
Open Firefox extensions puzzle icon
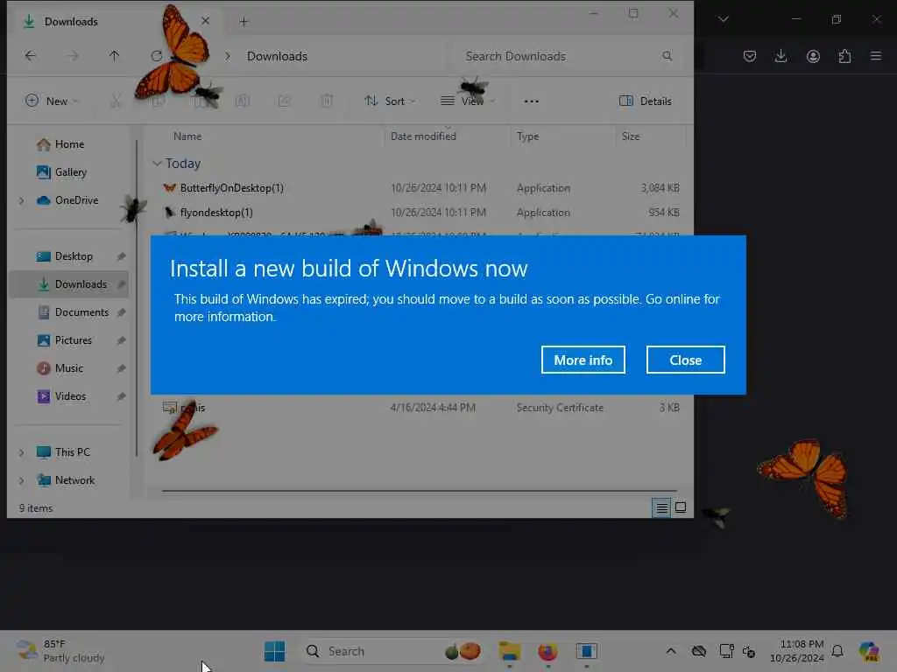click(844, 56)
